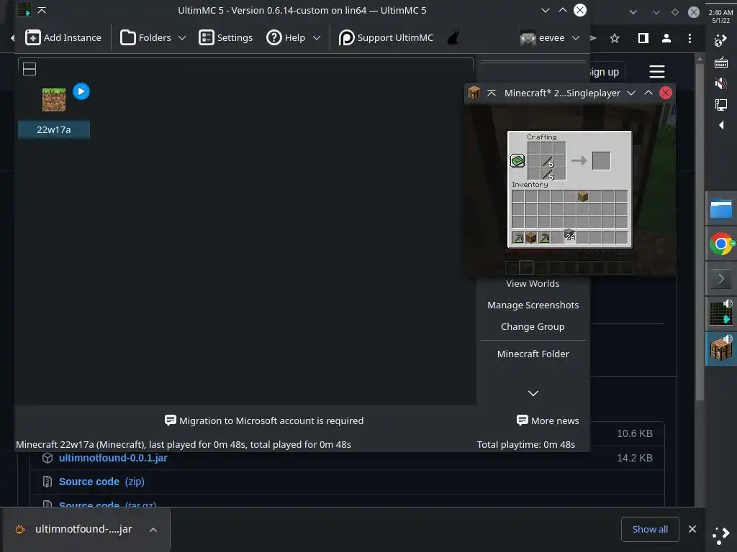Viewport: 737px width, 552px height.
Task: Open the eevee account dropdown
Action: (549, 37)
